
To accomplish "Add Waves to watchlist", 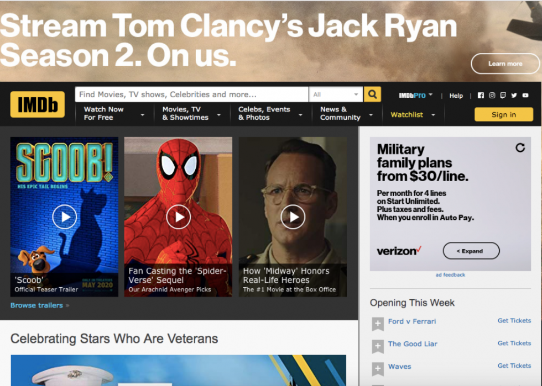I will (378, 369).
